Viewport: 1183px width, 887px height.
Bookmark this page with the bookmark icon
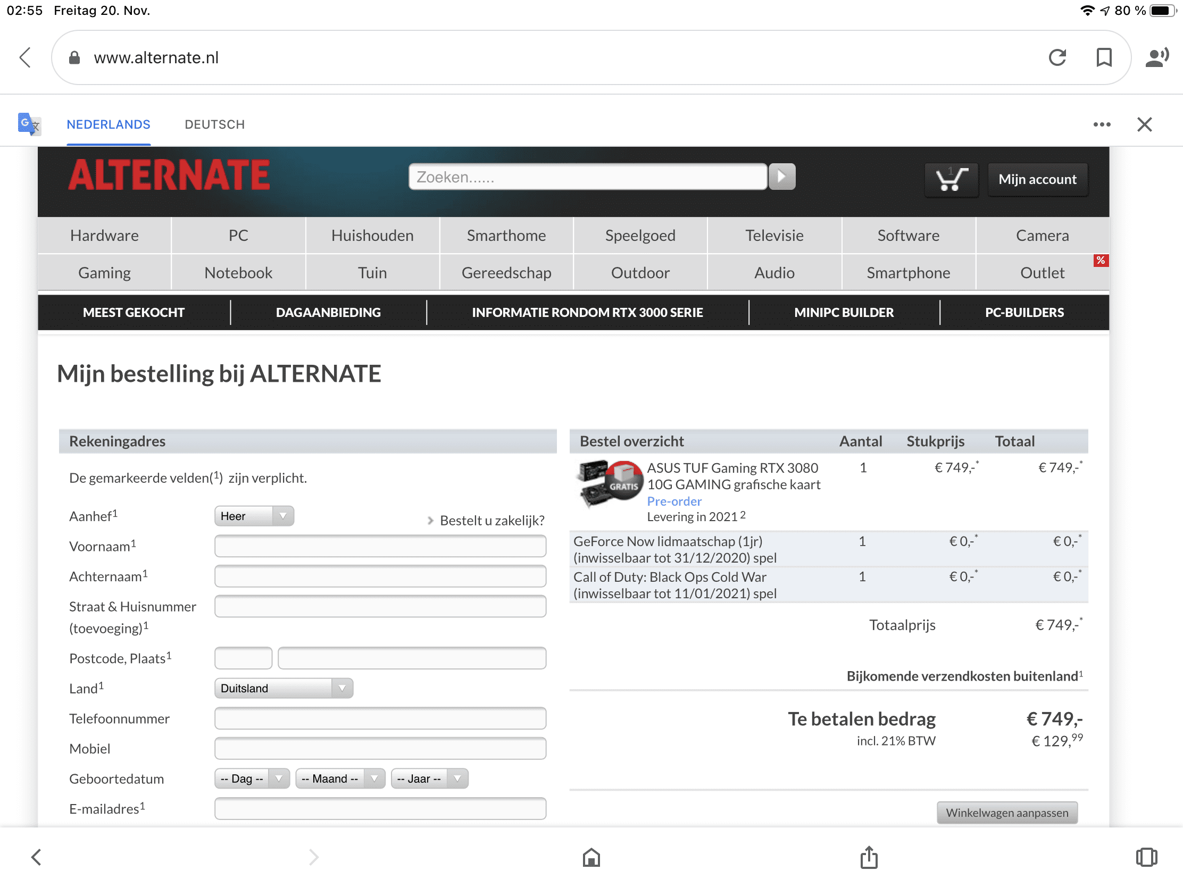pos(1103,57)
